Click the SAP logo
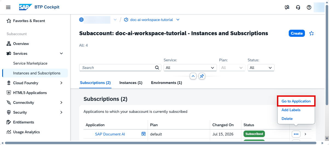This screenshot has width=329, height=145. [x=25, y=7]
